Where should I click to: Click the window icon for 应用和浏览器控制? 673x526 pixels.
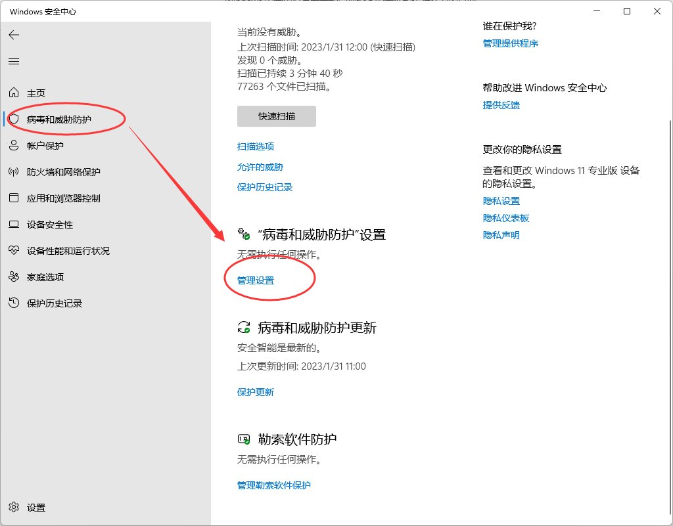pos(14,198)
